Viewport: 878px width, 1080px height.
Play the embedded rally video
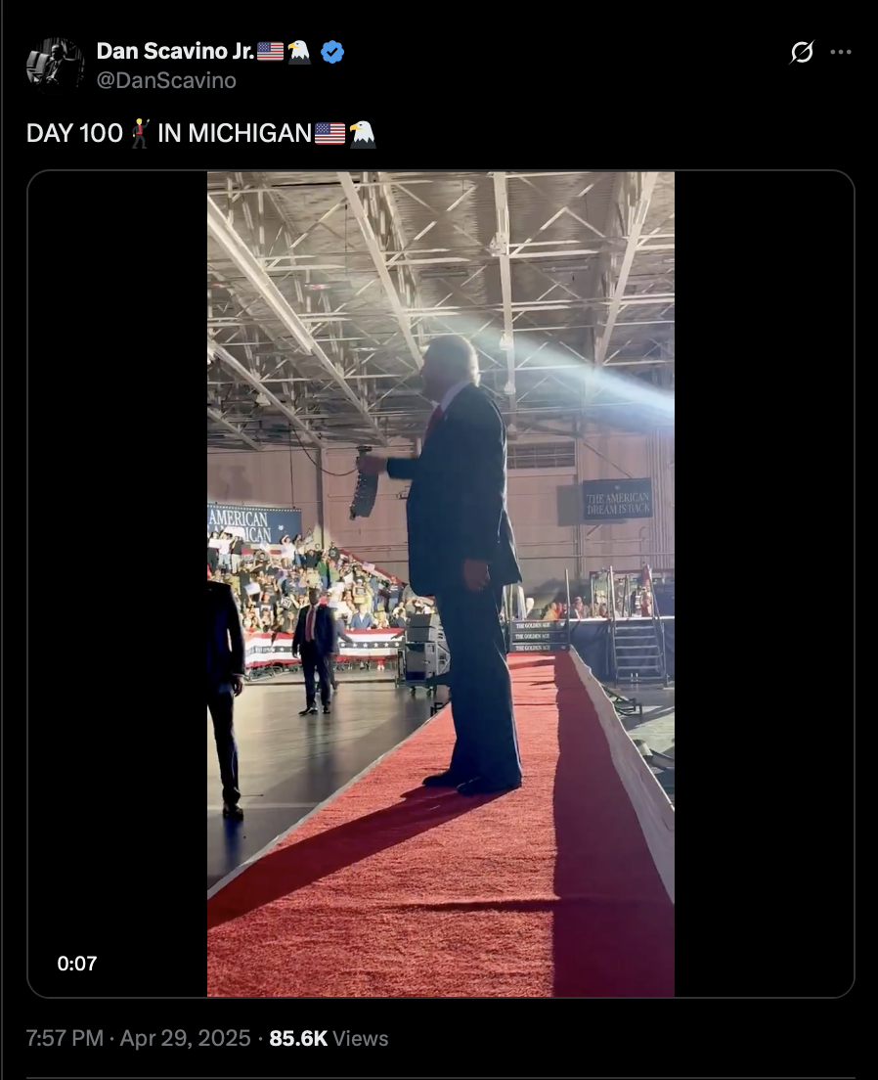pyautogui.click(x=441, y=584)
